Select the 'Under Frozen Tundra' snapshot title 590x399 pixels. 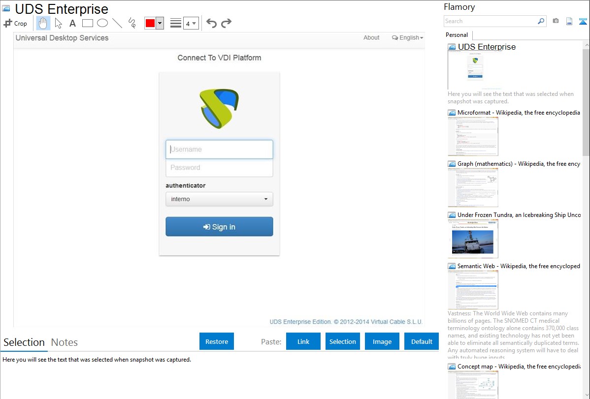tap(519, 215)
